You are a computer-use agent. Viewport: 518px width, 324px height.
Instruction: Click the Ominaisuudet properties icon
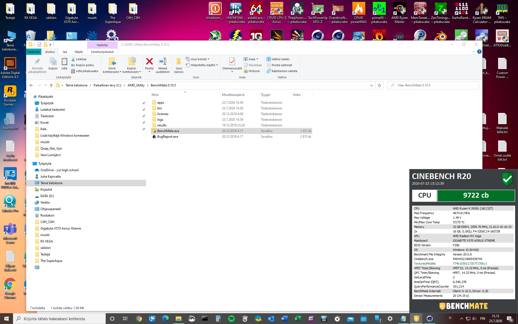click(232, 62)
